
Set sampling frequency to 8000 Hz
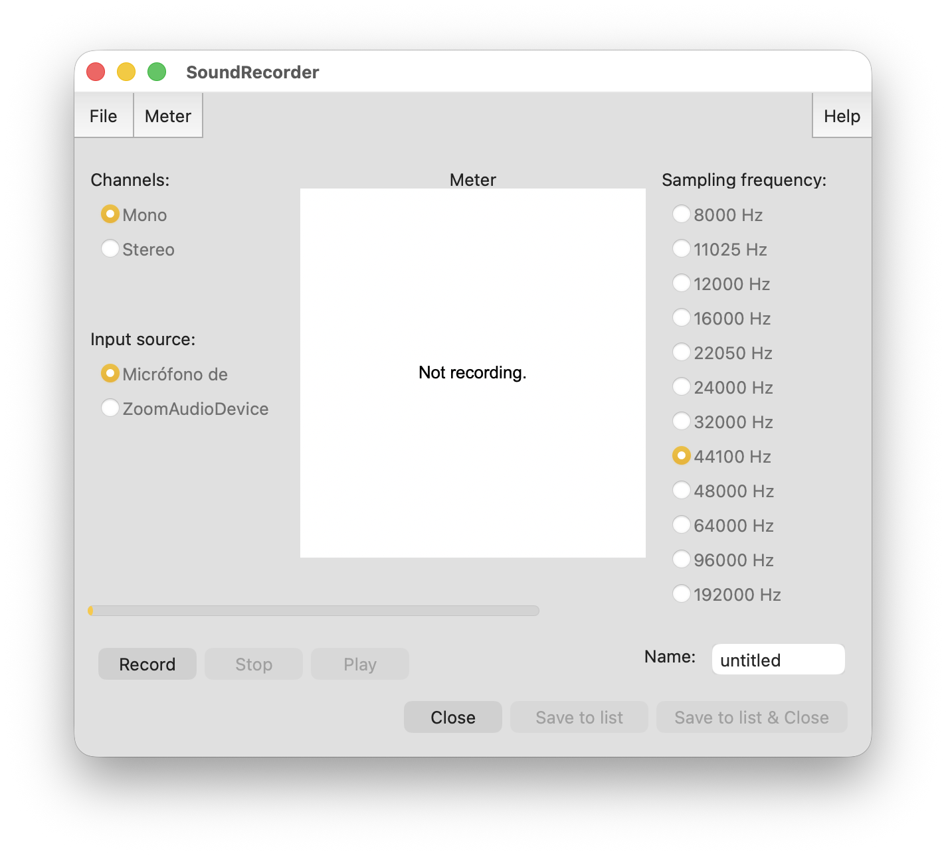682,214
